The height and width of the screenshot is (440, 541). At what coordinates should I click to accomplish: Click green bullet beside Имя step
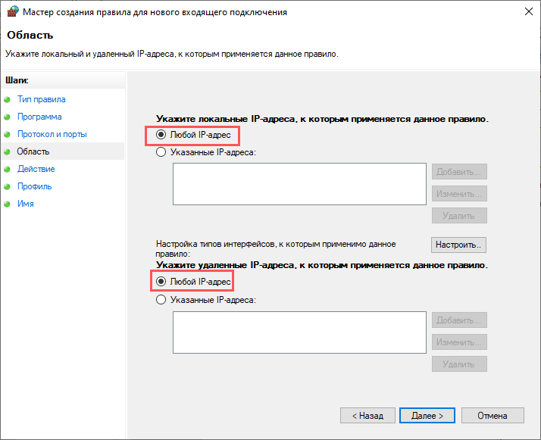[7, 204]
